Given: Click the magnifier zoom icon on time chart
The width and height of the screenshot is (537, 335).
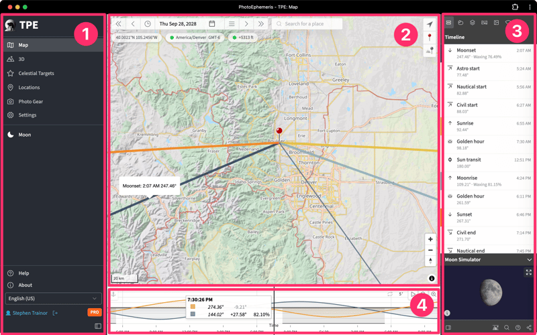Looking at the screenshot, I should pos(434,294).
